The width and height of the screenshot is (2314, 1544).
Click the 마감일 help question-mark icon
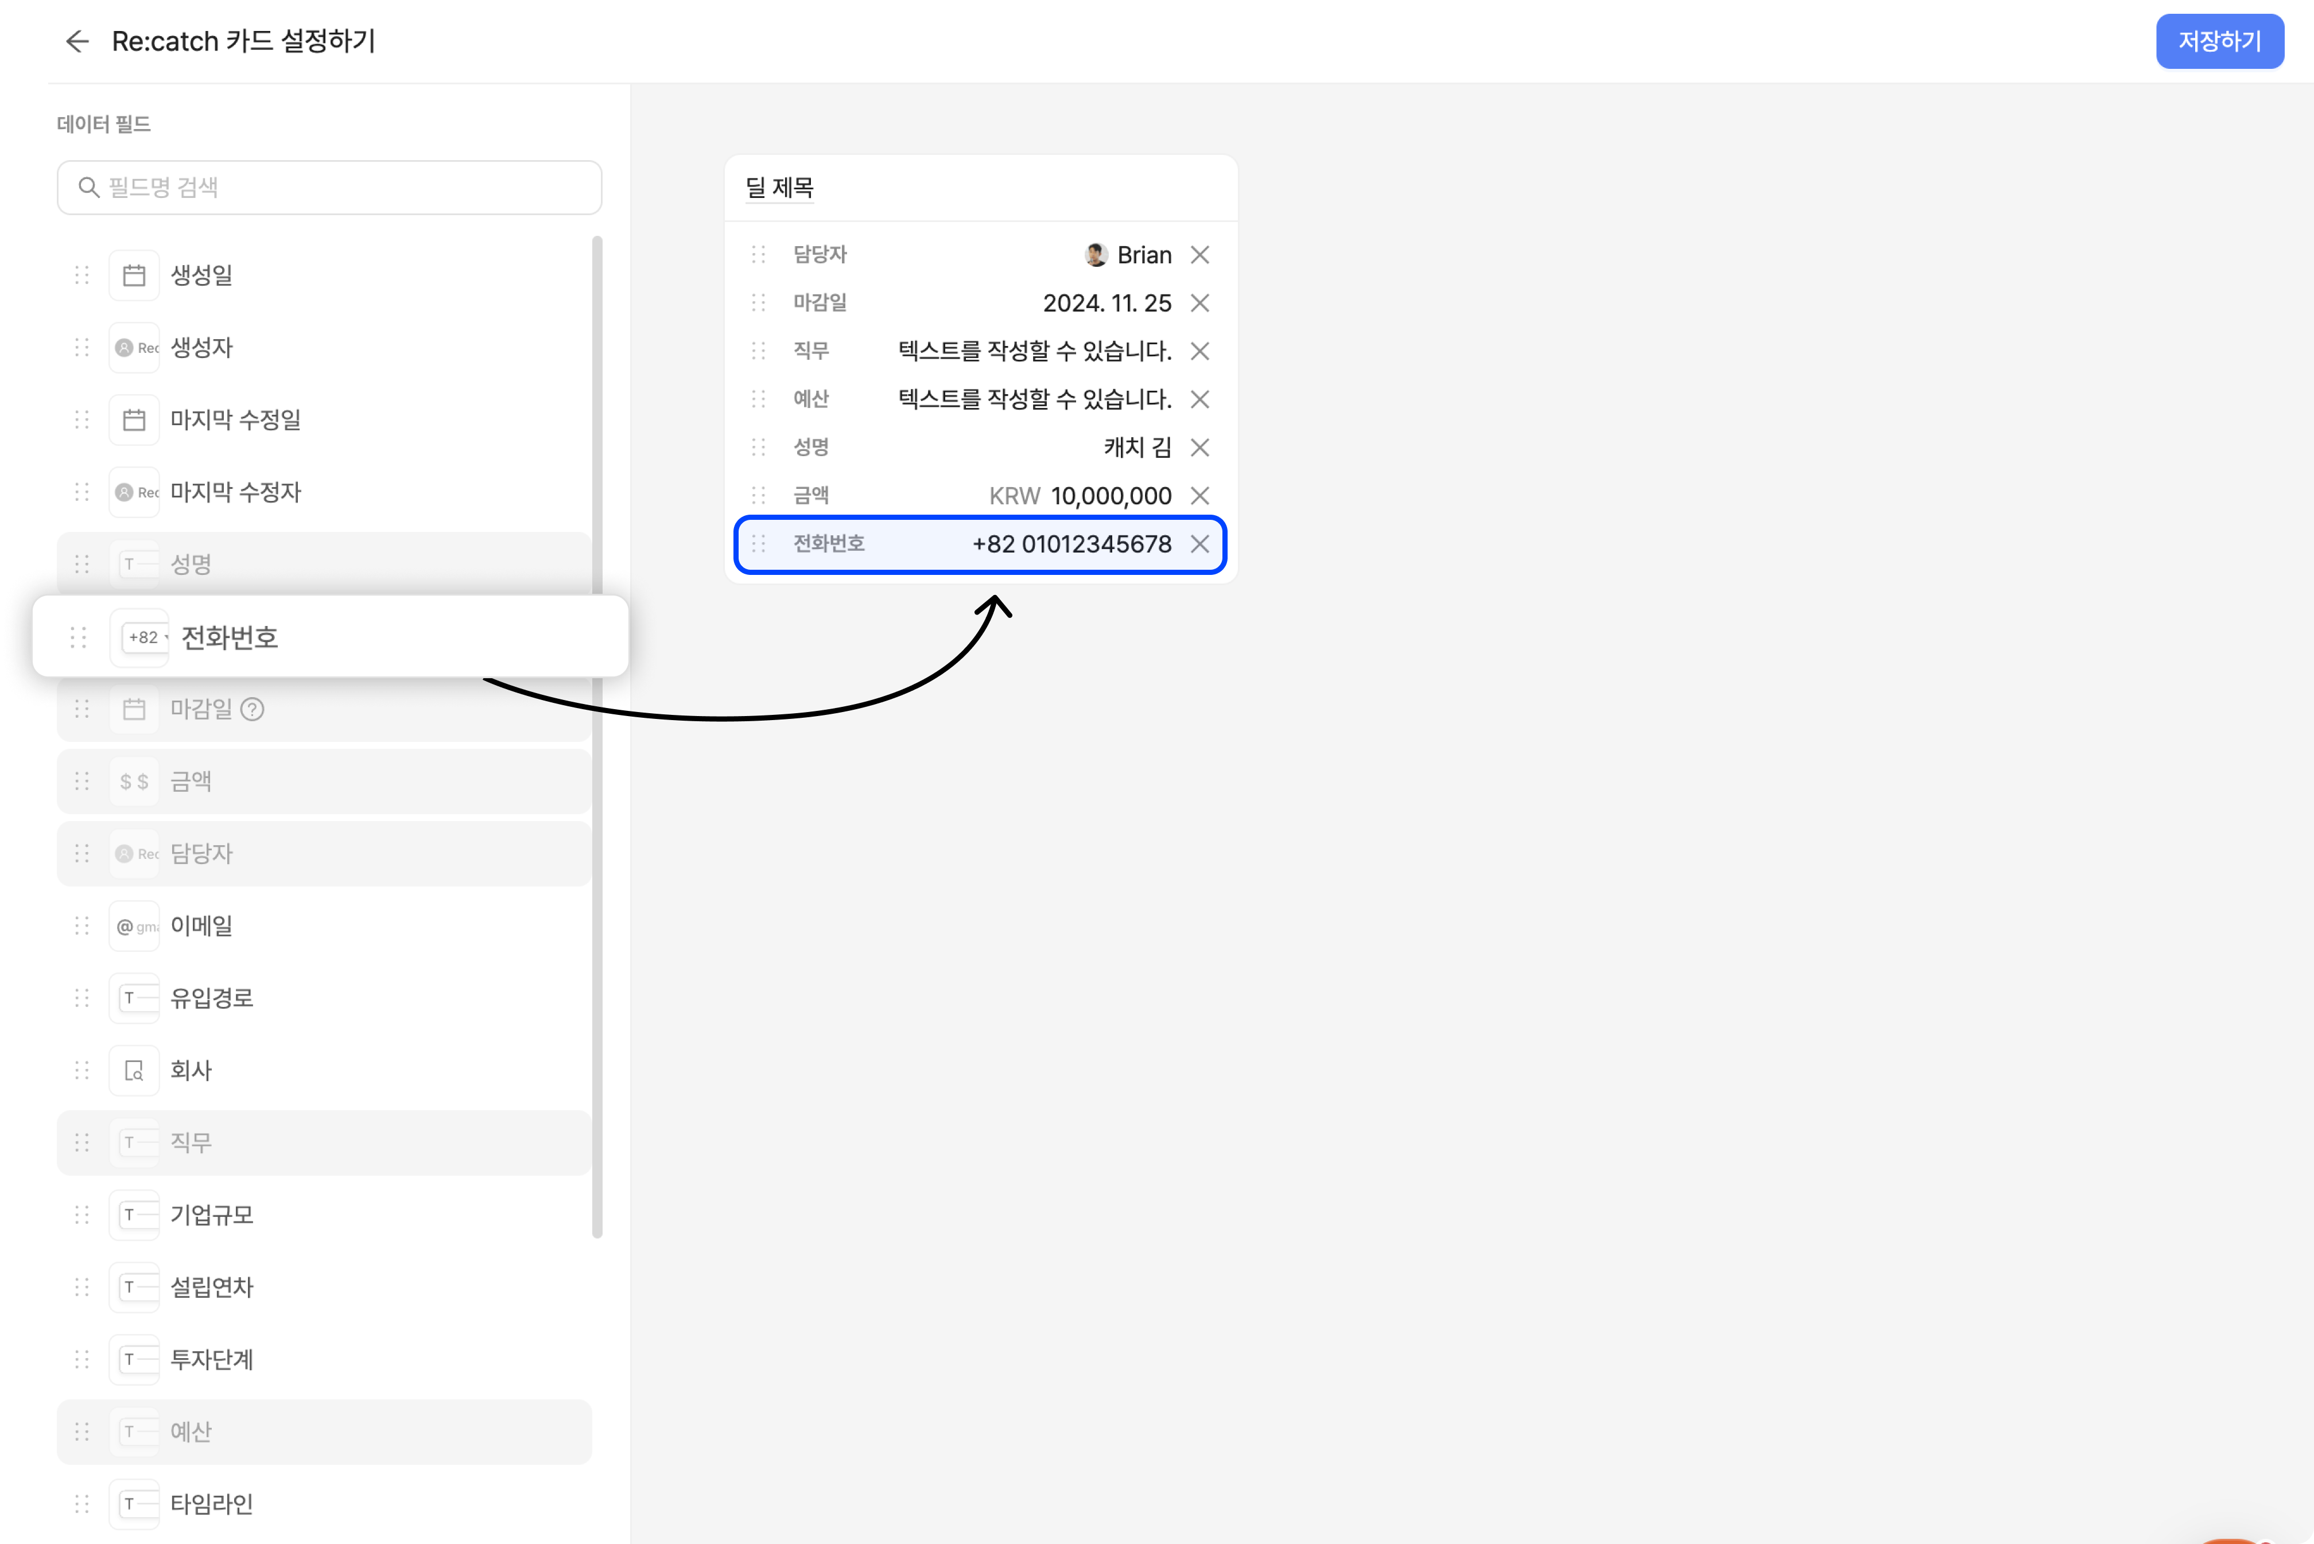pos(252,709)
